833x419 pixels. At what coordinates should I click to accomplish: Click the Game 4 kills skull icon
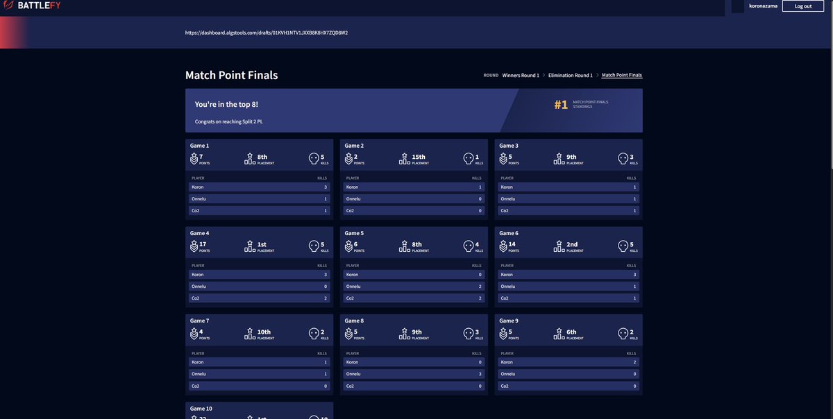[x=314, y=246]
